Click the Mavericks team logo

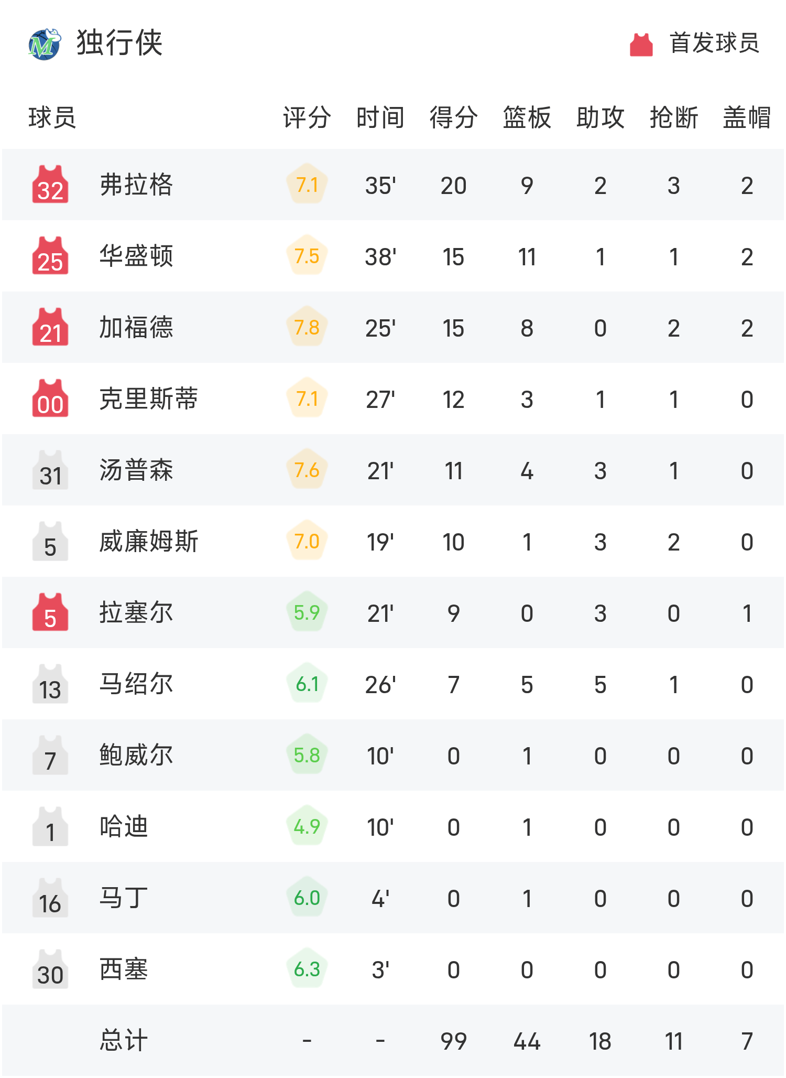45,44
